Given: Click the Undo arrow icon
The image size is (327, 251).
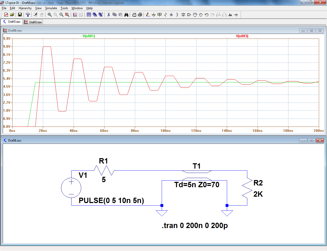Looking at the screenshot, I should tap(207, 15).
